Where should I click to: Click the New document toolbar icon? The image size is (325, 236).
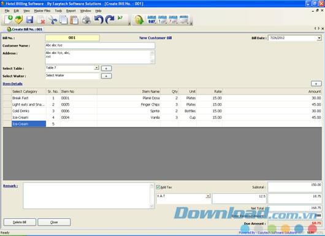point(9,20)
